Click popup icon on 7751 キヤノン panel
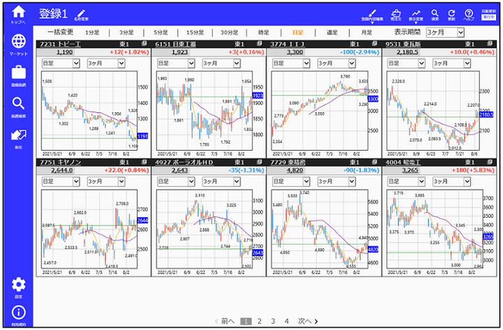The image size is (503, 330). [144, 162]
